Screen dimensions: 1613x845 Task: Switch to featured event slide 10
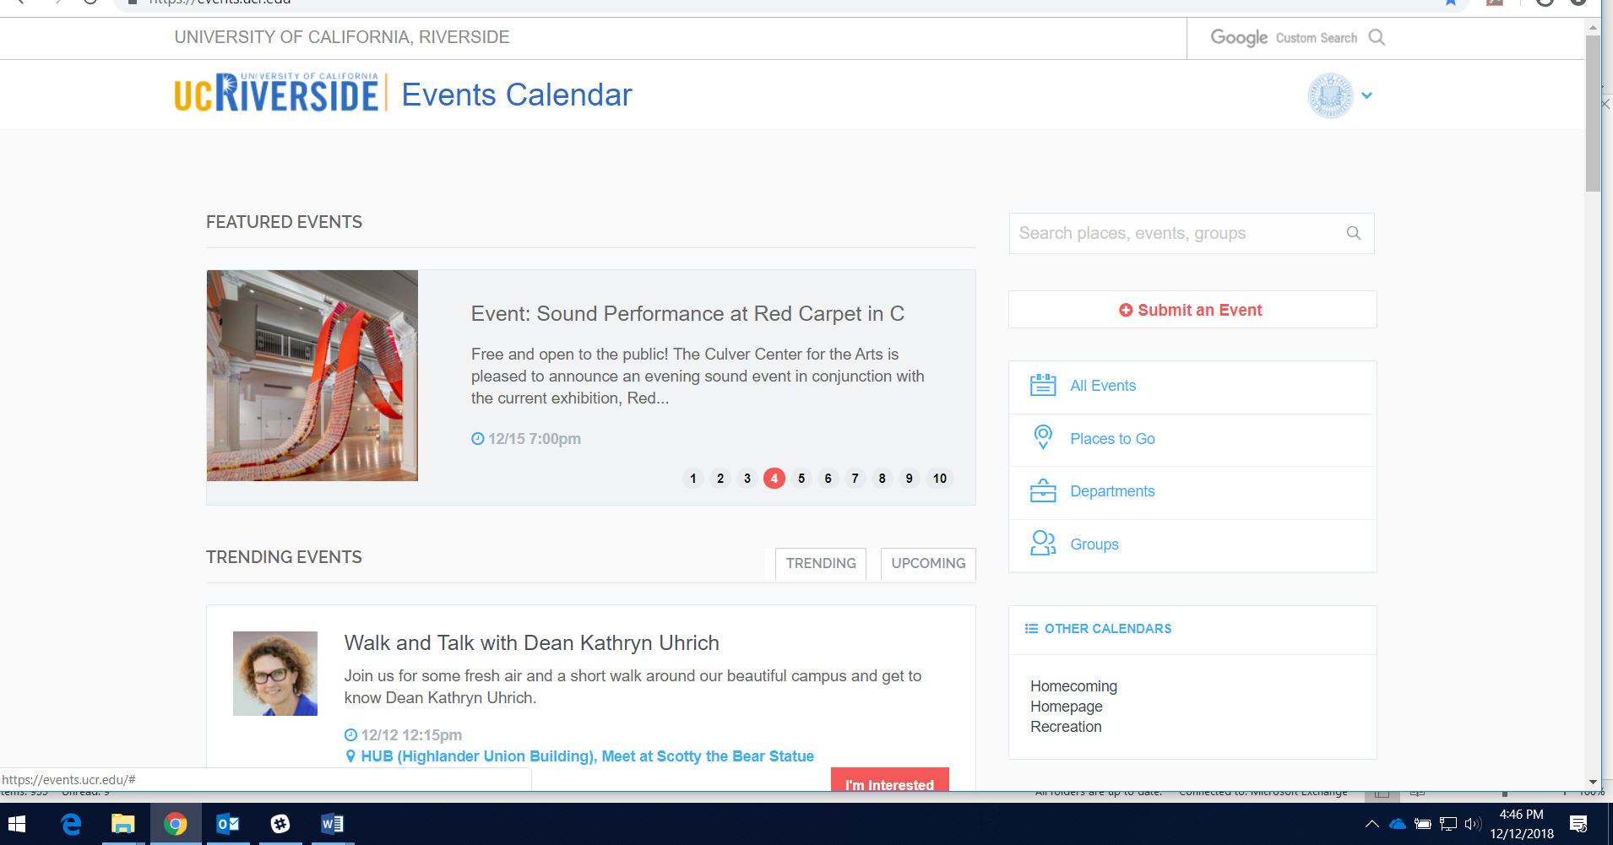tap(939, 479)
